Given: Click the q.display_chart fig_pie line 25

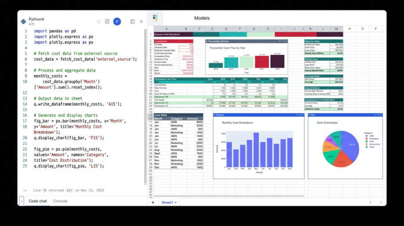Looking at the screenshot, I should pyautogui.click(x=69, y=166).
